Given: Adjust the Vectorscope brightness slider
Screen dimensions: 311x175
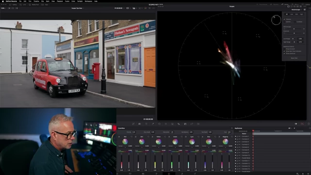Looking at the screenshot, I should tap(294, 29).
